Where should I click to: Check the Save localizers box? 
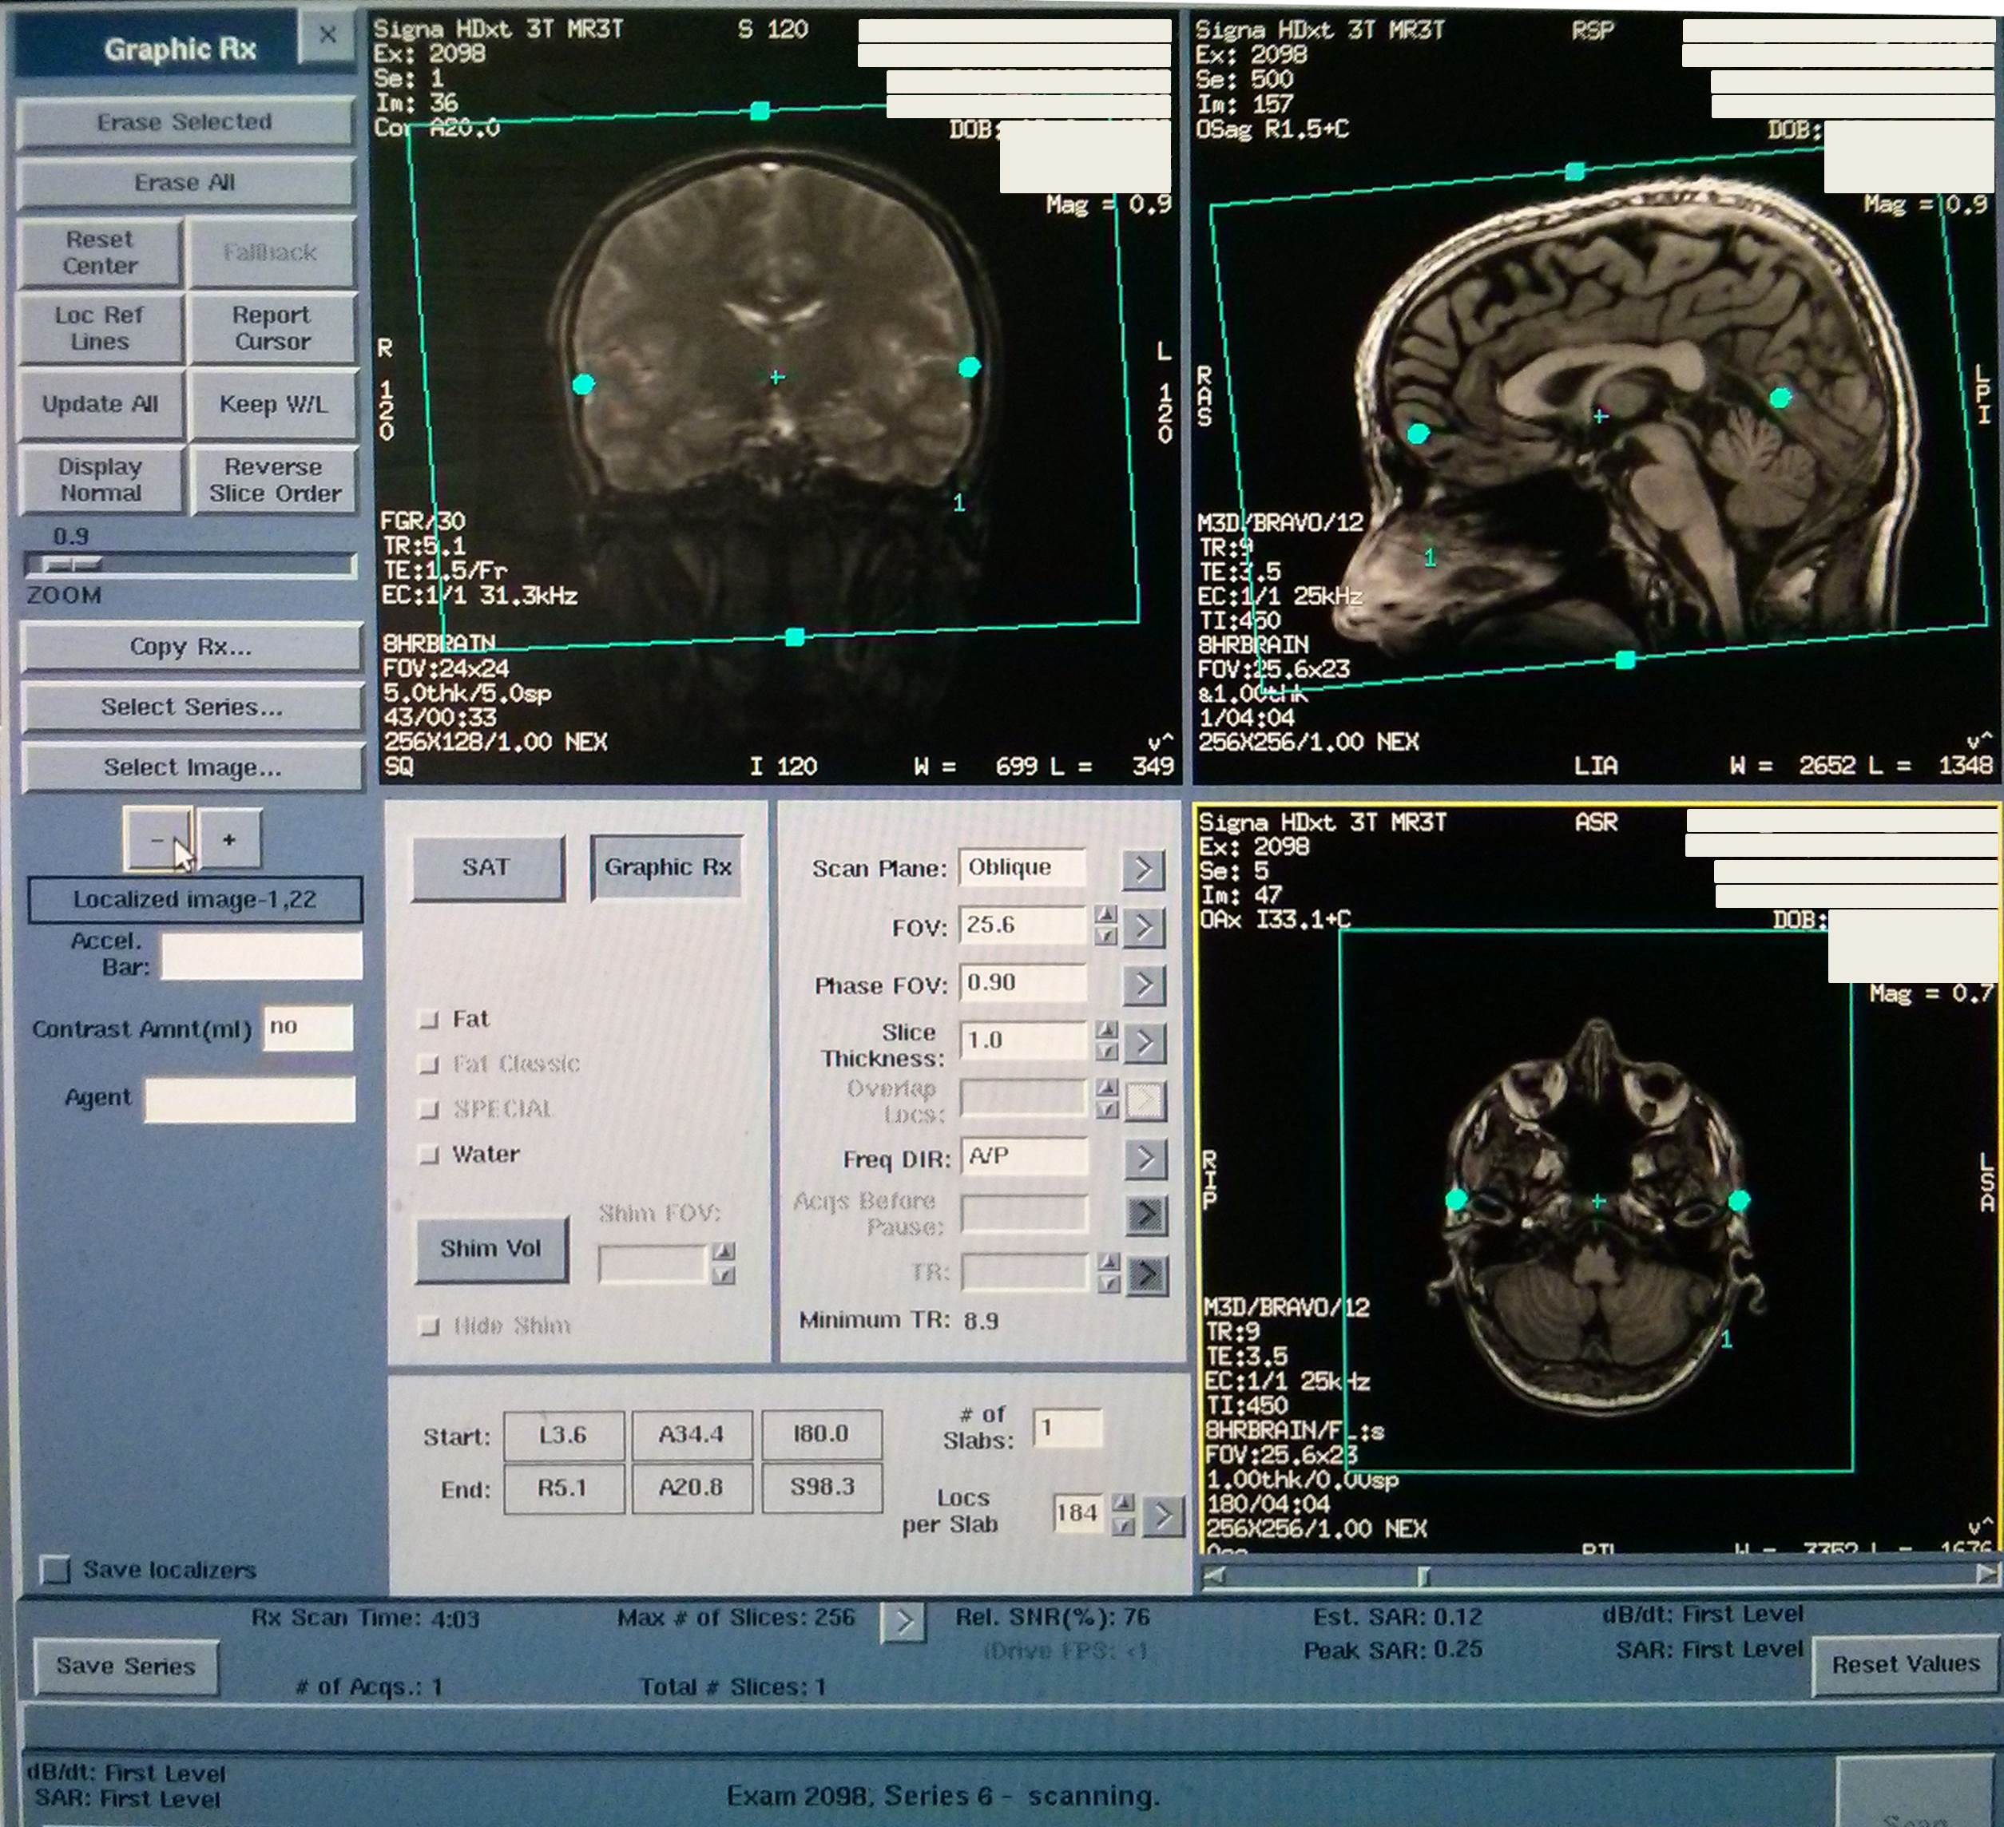pyautogui.click(x=54, y=1570)
